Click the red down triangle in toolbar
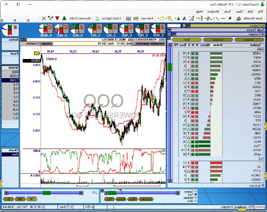 (57, 18)
